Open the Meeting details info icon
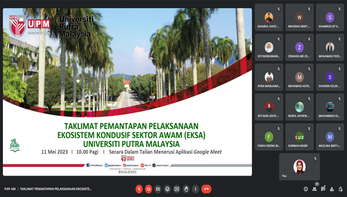Image resolution: width=347 pixels, height=197 pixels. pyautogui.click(x=306, y=189)
